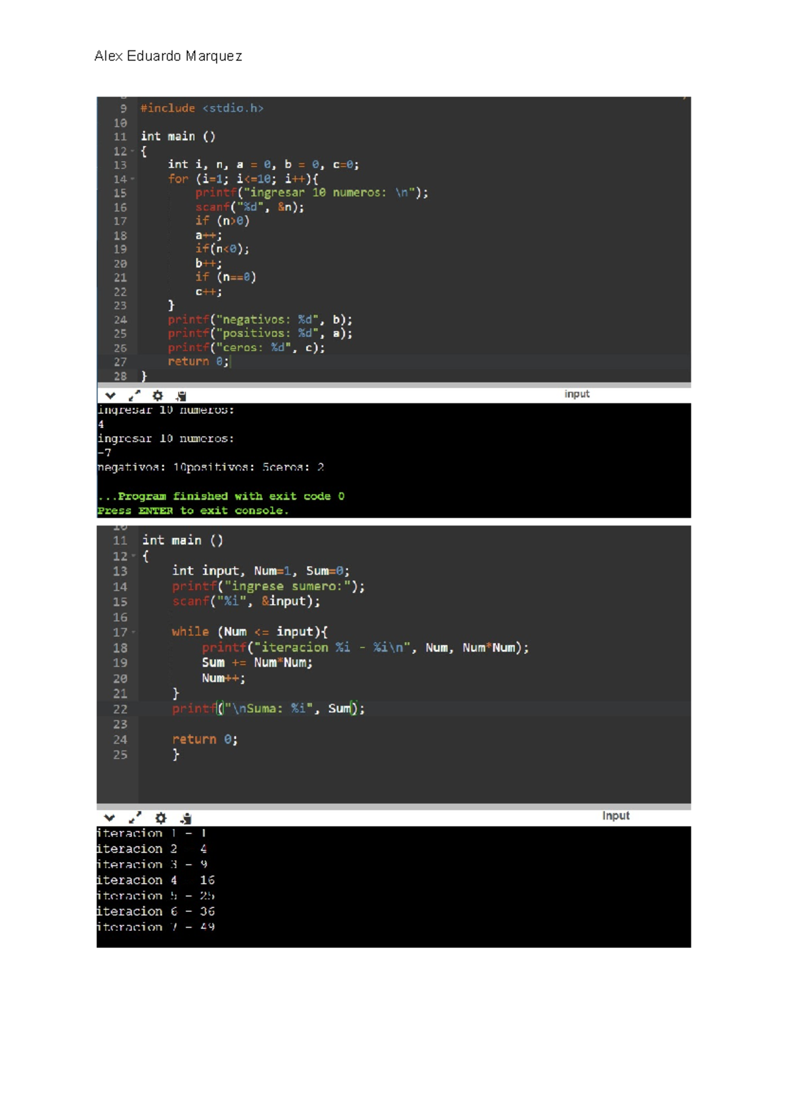
Task: Click copy output icon in lower console
Action: tap(186, 818)
